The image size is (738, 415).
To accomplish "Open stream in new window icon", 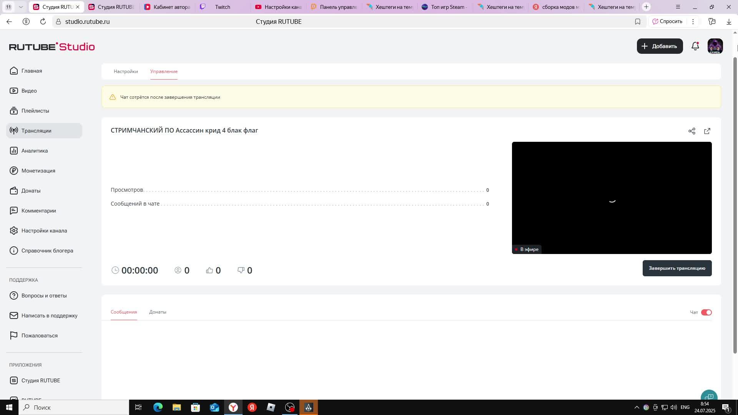I will click(707, 131).
